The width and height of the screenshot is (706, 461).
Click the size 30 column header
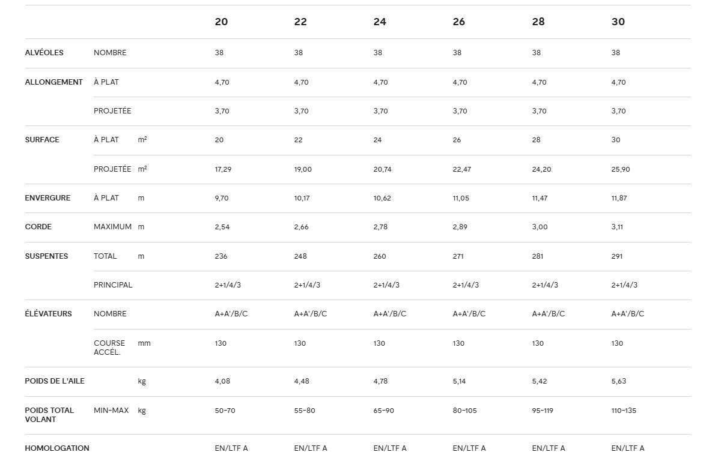pyautogui.click(x=618, y=22)
